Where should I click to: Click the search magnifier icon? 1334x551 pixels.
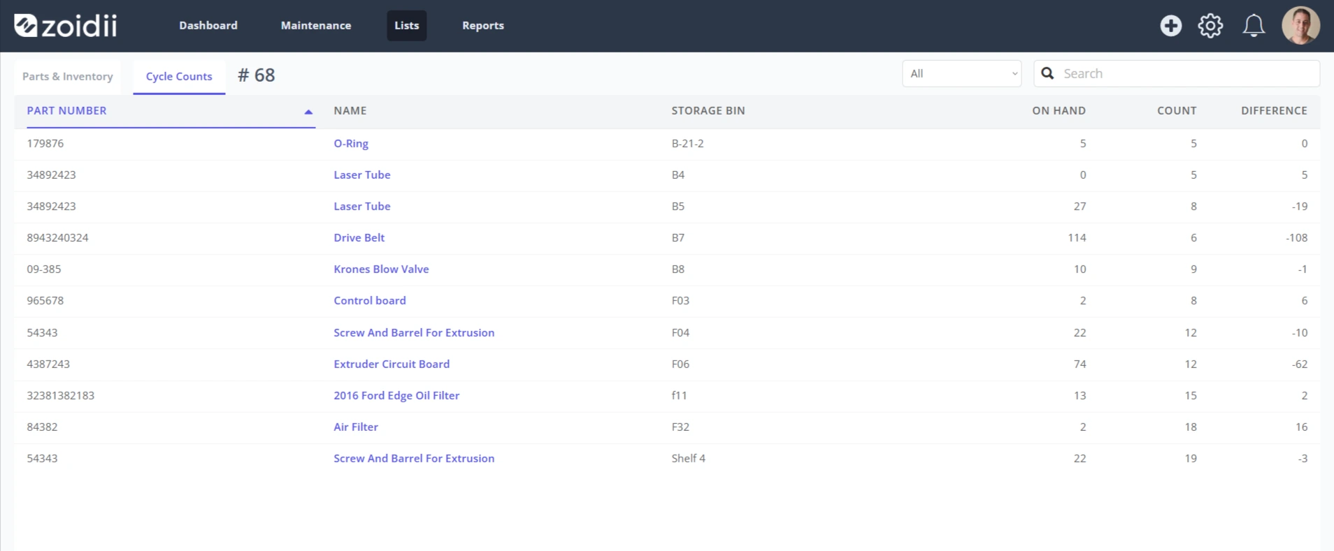1047,73
